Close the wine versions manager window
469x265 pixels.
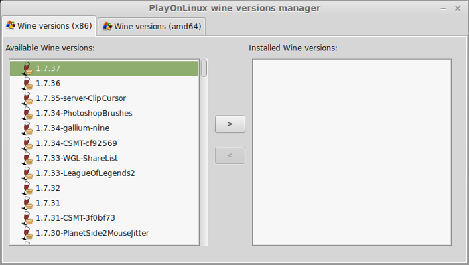click(458, 9)
